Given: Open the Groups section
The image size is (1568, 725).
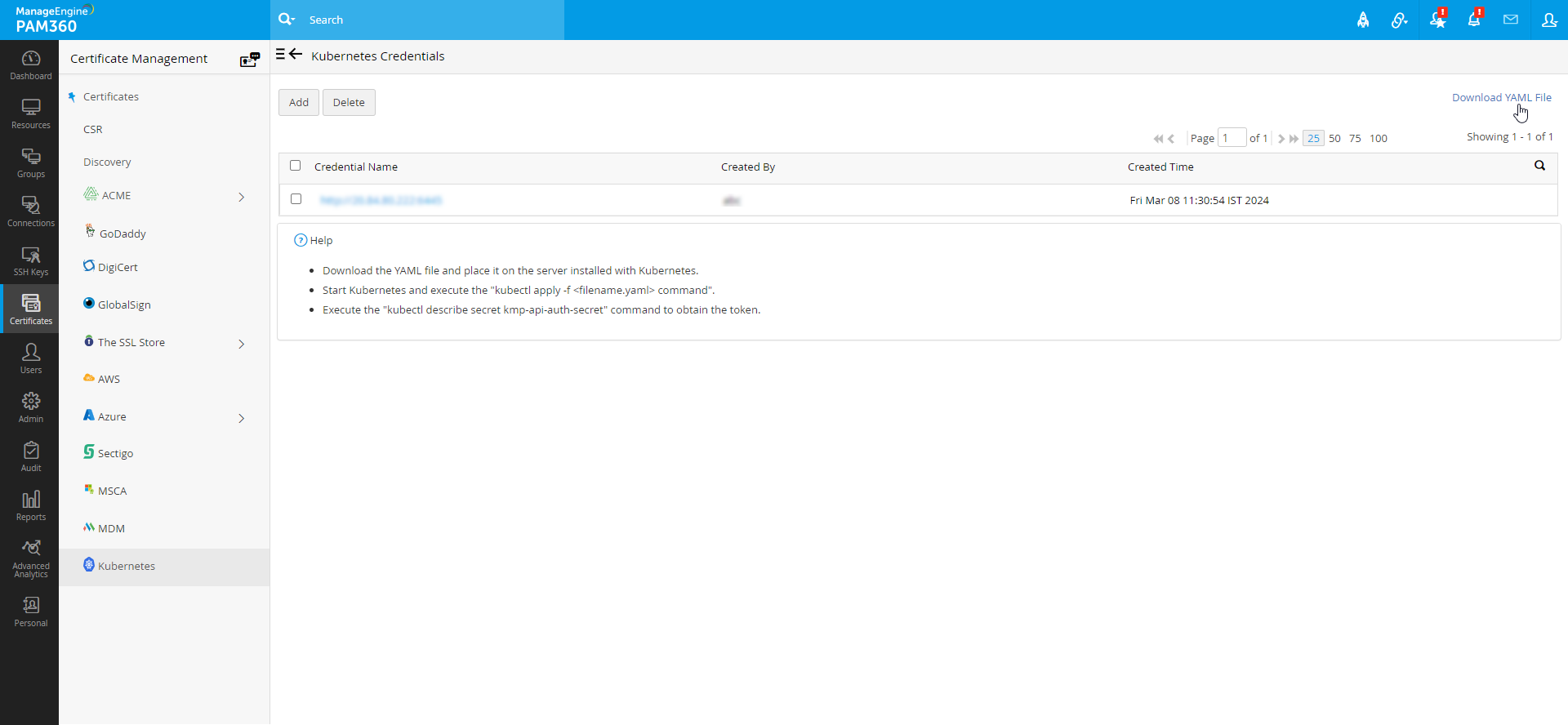Looking at the screenshot, I should pyautogui.click(x=30, y=162).
